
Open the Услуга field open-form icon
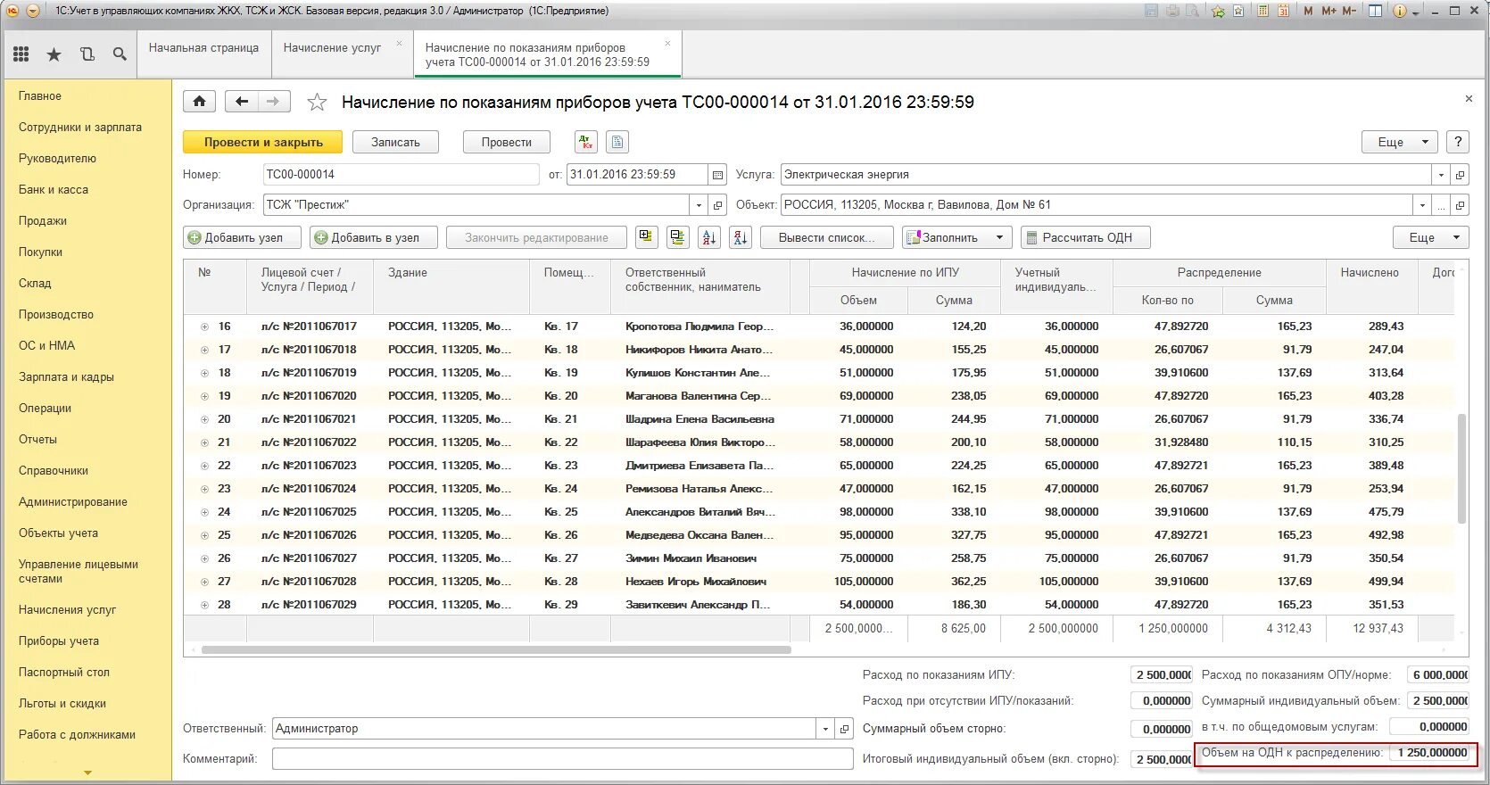(1460, 175)
